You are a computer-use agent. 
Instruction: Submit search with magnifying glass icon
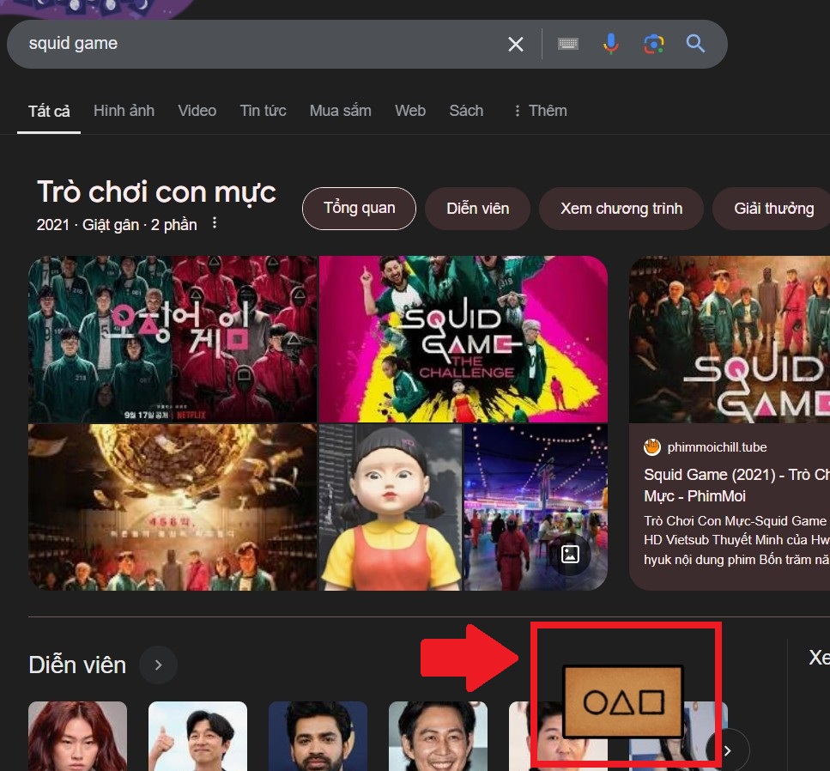coord(695,44)
